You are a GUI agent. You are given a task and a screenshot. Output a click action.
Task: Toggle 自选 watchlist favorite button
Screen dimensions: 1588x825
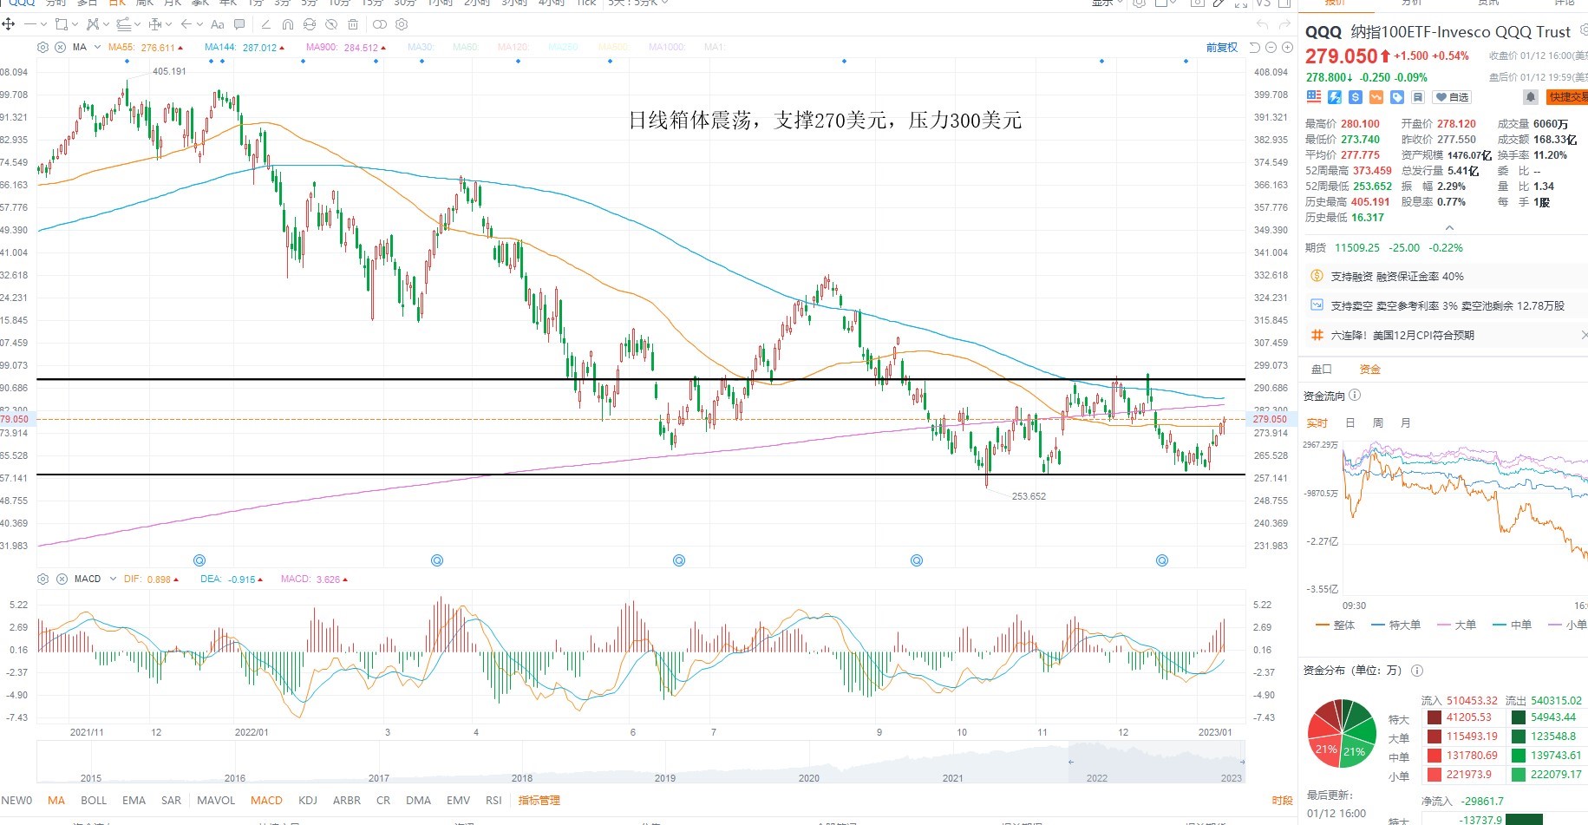(1452, 97)
